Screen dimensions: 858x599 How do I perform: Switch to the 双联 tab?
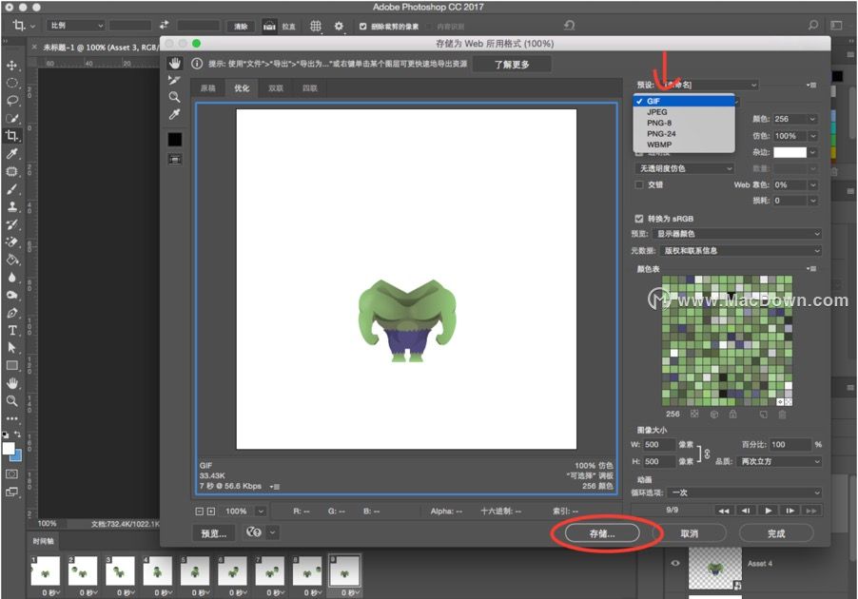coord(276,88)
